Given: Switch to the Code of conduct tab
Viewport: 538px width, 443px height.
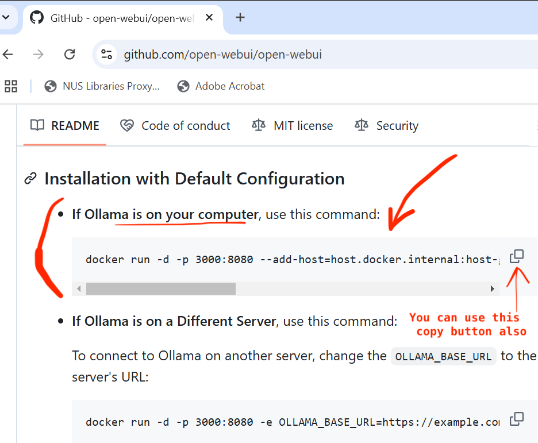Looking at the screenshot, I should click(x=175, y=126).
